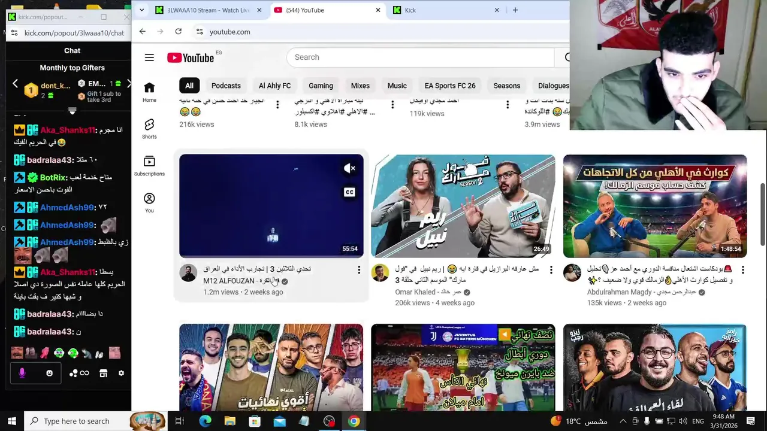This screenshot has height=431, width=767.
Task: Click the YouTube Search input field
Action: 421,57
